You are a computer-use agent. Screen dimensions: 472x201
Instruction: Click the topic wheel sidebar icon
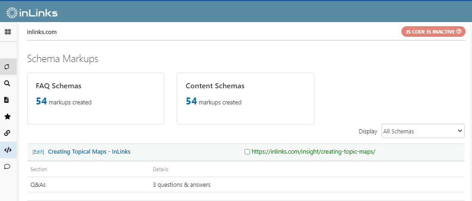pyautogui.click(x=7, y=67)
